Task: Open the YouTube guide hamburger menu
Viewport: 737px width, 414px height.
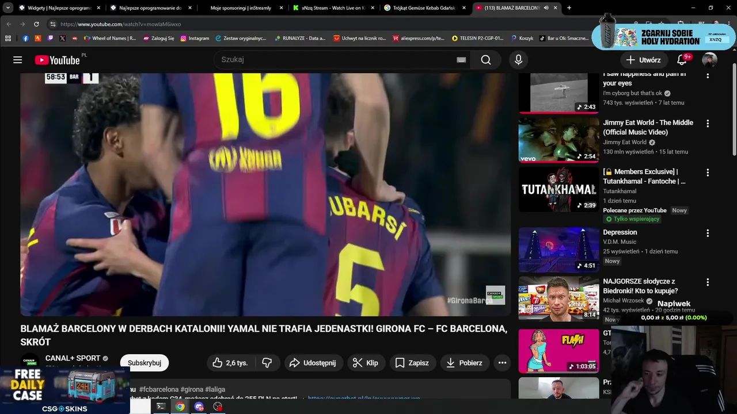Action: (x=18, y=60)
